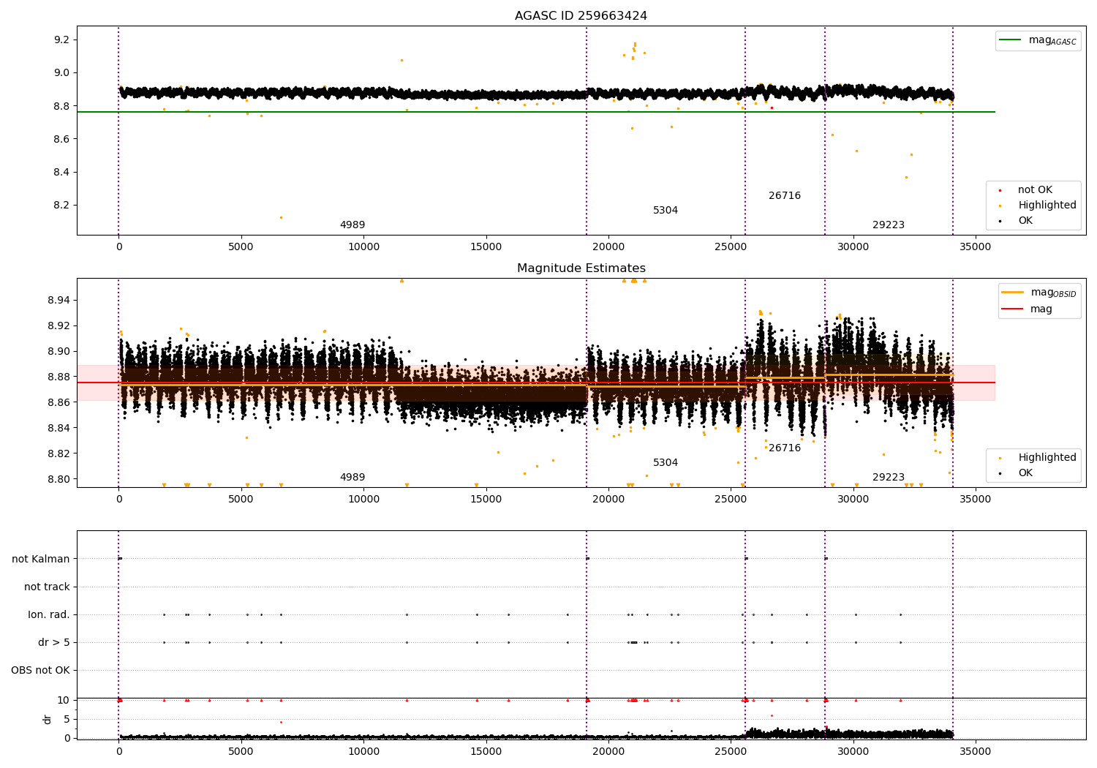Click the '35000' x tick under the AGASC ID plot

(976, 247)
